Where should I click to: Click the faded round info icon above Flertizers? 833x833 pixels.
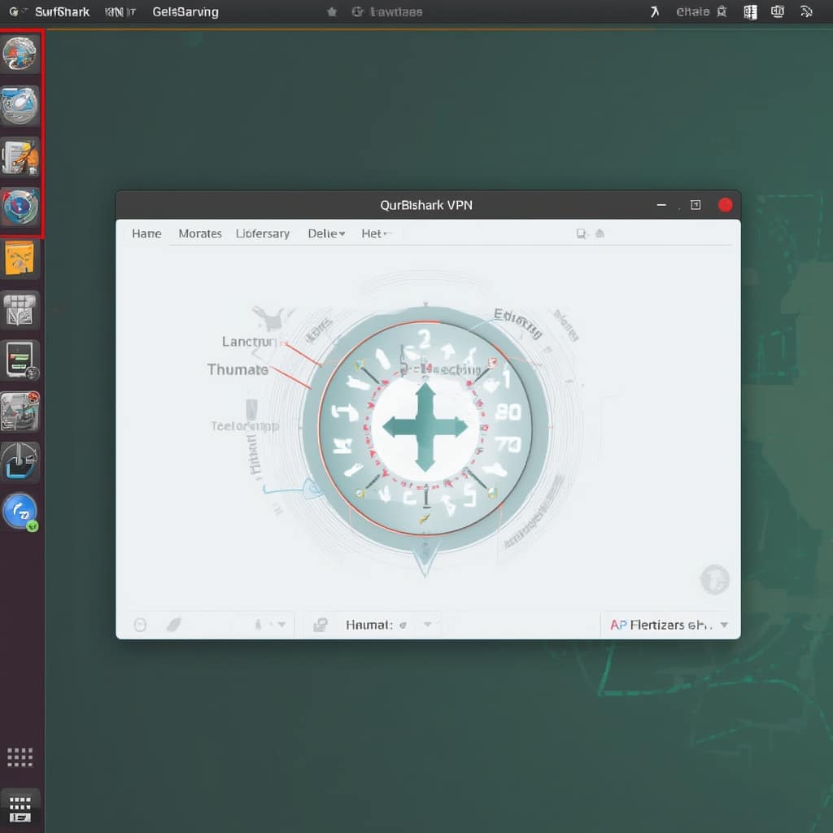(714, 579)
